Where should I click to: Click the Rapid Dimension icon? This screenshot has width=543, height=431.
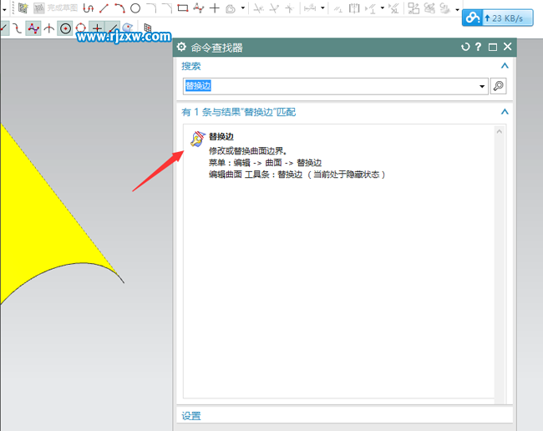pyautogui.click(x=310, y=8)
